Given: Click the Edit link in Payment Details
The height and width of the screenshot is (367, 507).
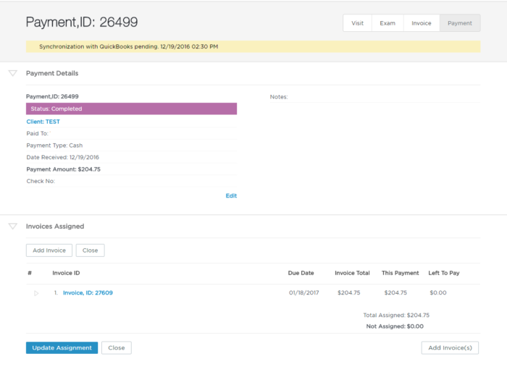Looking at the screenshot, I should coord(231,195).
